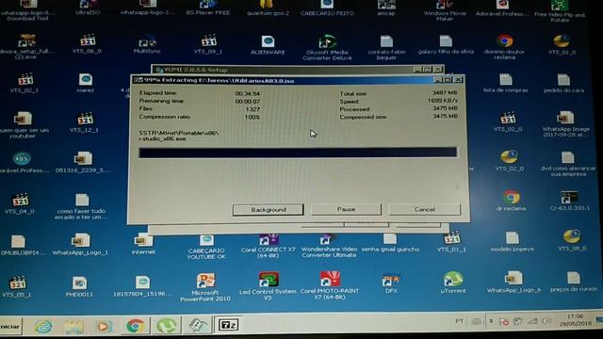603x339 pixels.
Task: Open the VTS_02_1 video file
Action: pyautogui.click(x=24, y=83)
